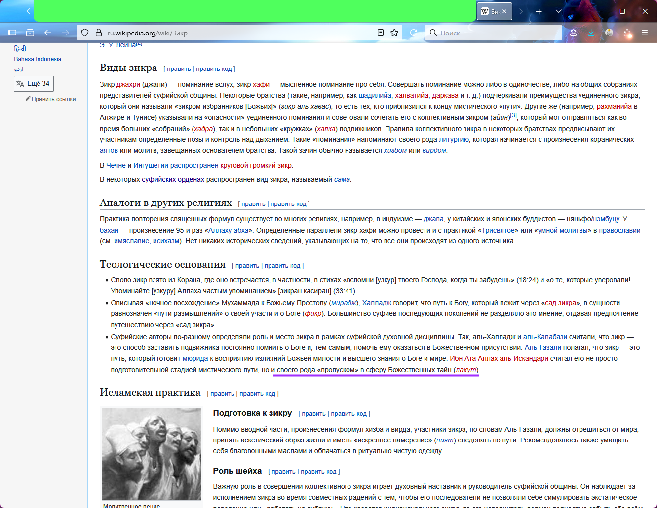Open a new tab with the plus button
This screenshot has width=657, height=508.
point(539,11)
